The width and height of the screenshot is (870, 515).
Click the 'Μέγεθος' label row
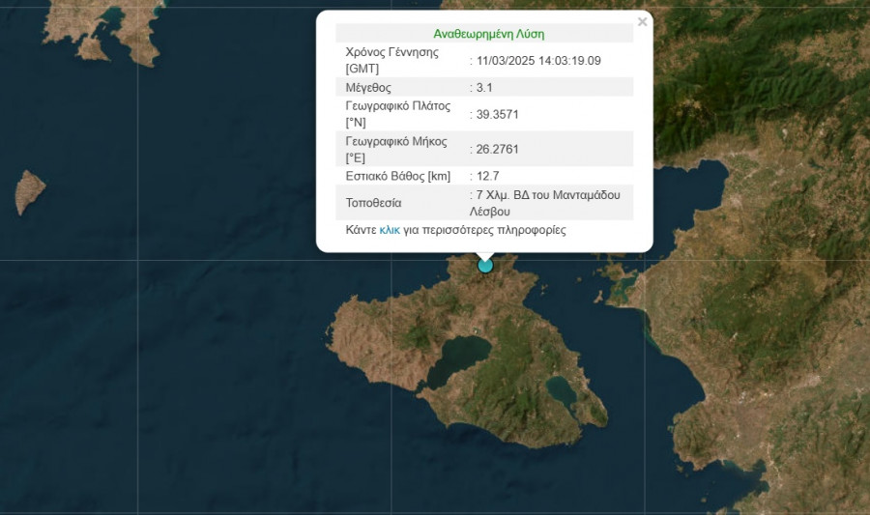pos(368,88)
